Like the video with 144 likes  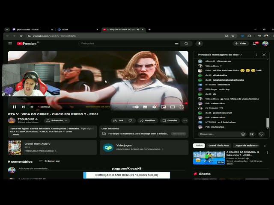118,120
